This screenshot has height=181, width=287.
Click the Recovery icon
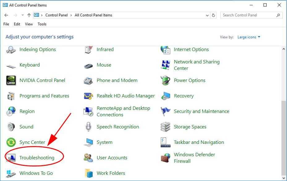[166, 96]
